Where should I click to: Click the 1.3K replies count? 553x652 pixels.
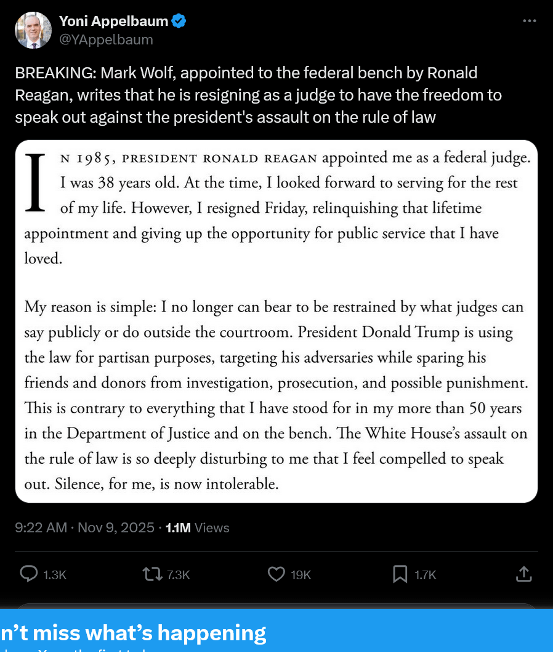[x=54, y=575]
